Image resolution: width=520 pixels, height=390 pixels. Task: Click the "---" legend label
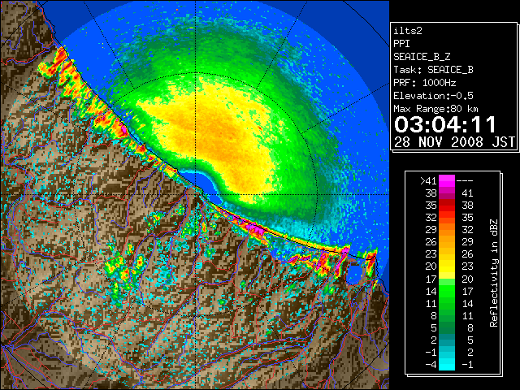tap(465, 180)
